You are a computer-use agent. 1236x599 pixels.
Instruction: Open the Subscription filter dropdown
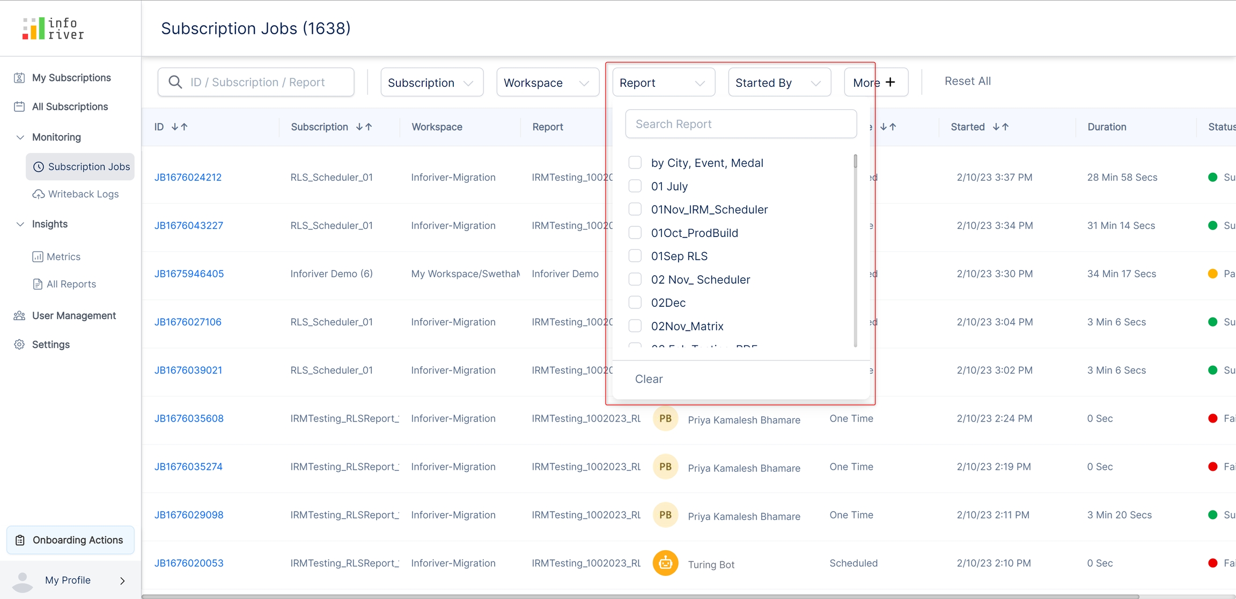tap(431, 83)
